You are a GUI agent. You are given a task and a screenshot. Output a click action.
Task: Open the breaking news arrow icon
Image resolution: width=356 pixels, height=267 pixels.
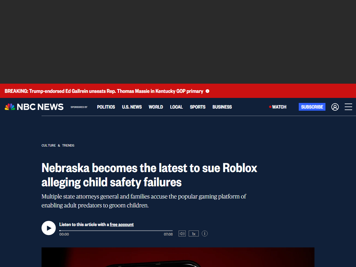[x=207, y=91]
